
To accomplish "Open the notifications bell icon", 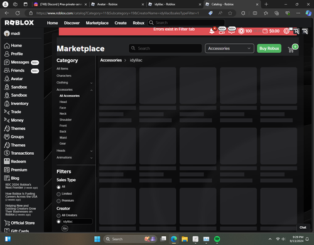I will pyautogui.click(x=212, y=31).
